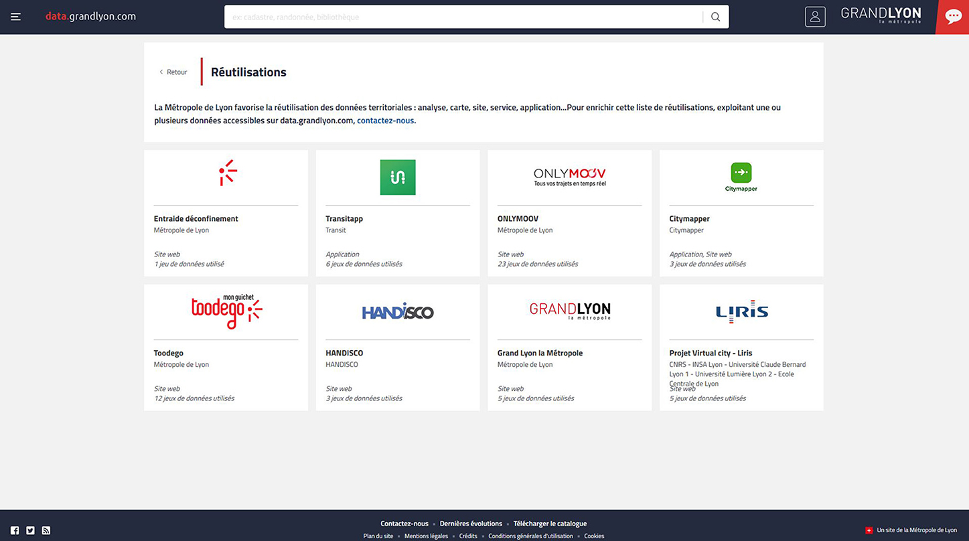Click the Cookies footer link
The image size is (969, 541).
click(594, 536)
